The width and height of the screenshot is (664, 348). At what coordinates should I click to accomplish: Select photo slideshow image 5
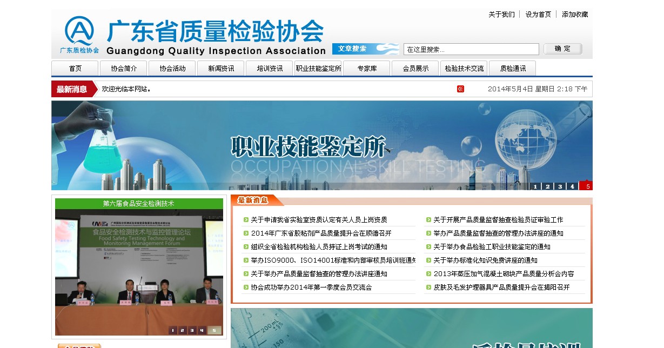click(x=214, y=330)
